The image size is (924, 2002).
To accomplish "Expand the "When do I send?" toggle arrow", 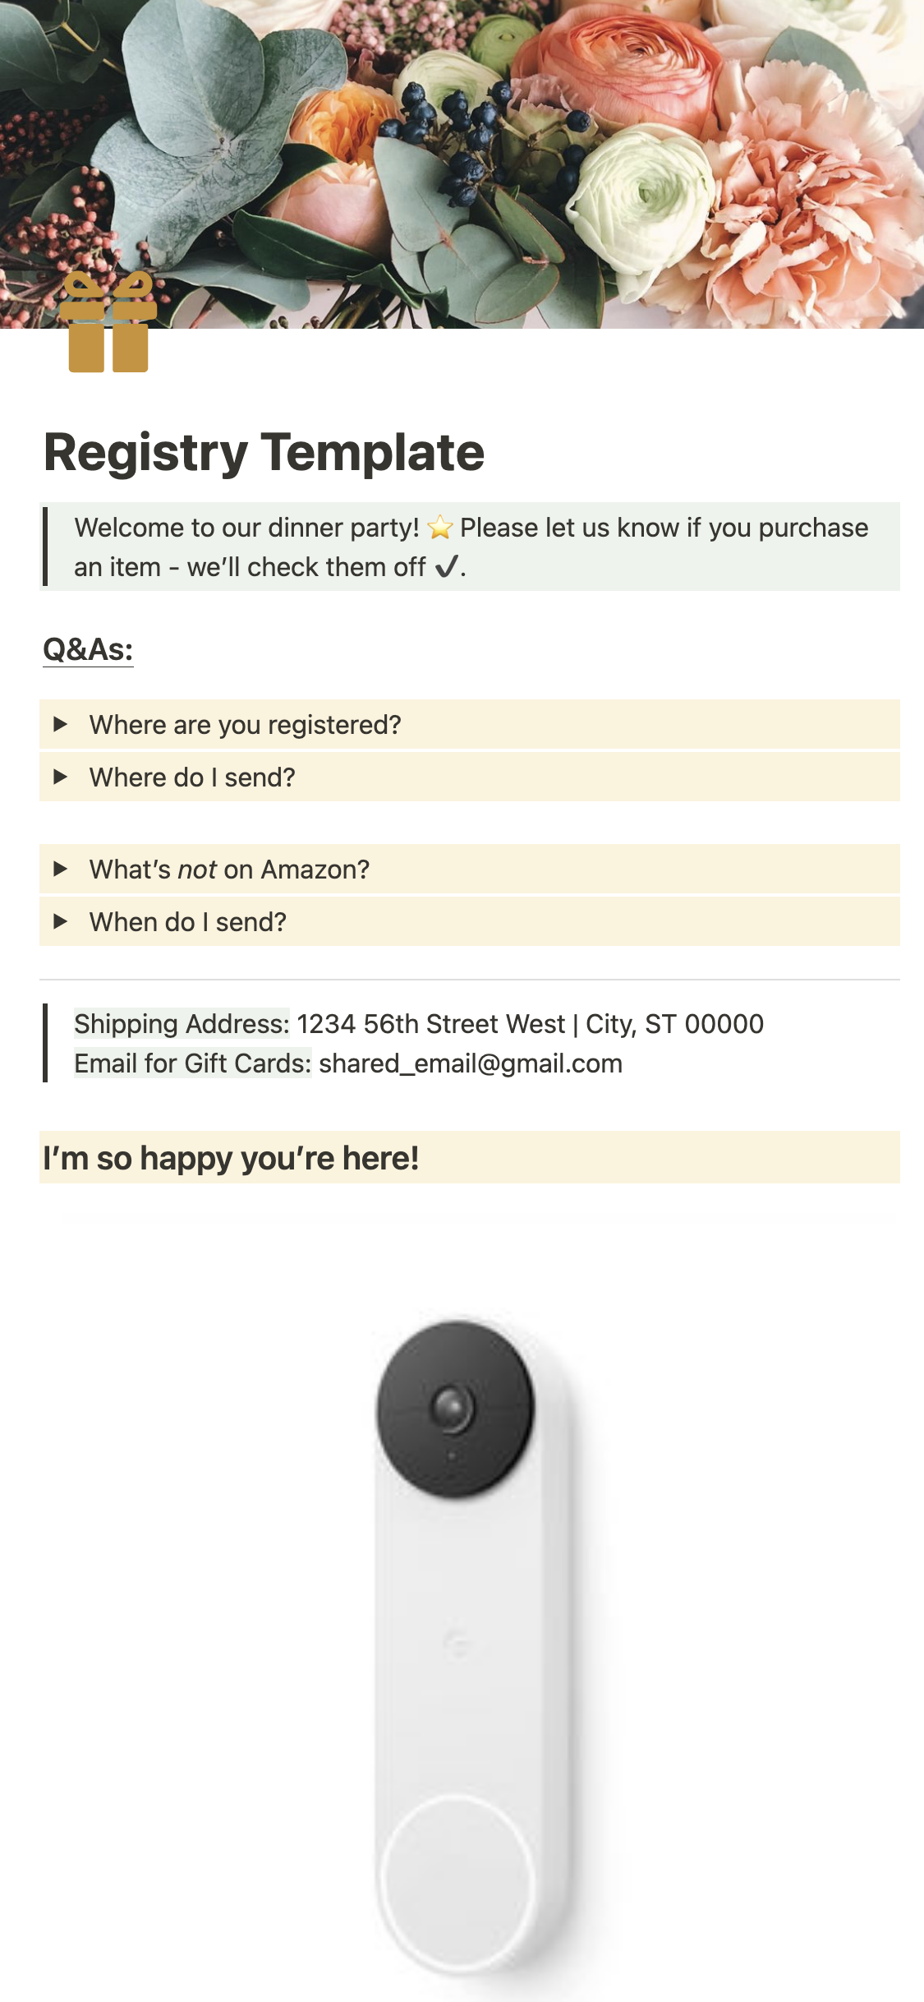I will [60, 921].
